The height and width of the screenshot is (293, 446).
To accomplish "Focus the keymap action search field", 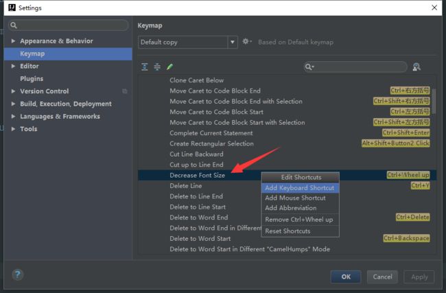I will [x=355, y=67].
